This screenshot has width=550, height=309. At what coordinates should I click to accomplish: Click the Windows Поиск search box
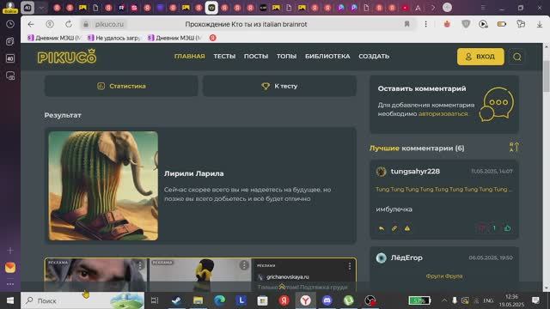click(x=82, y=300)
